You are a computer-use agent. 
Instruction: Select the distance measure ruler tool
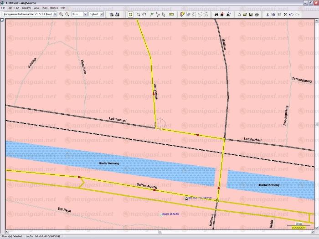pyautogui.click(x=171, y=14)
